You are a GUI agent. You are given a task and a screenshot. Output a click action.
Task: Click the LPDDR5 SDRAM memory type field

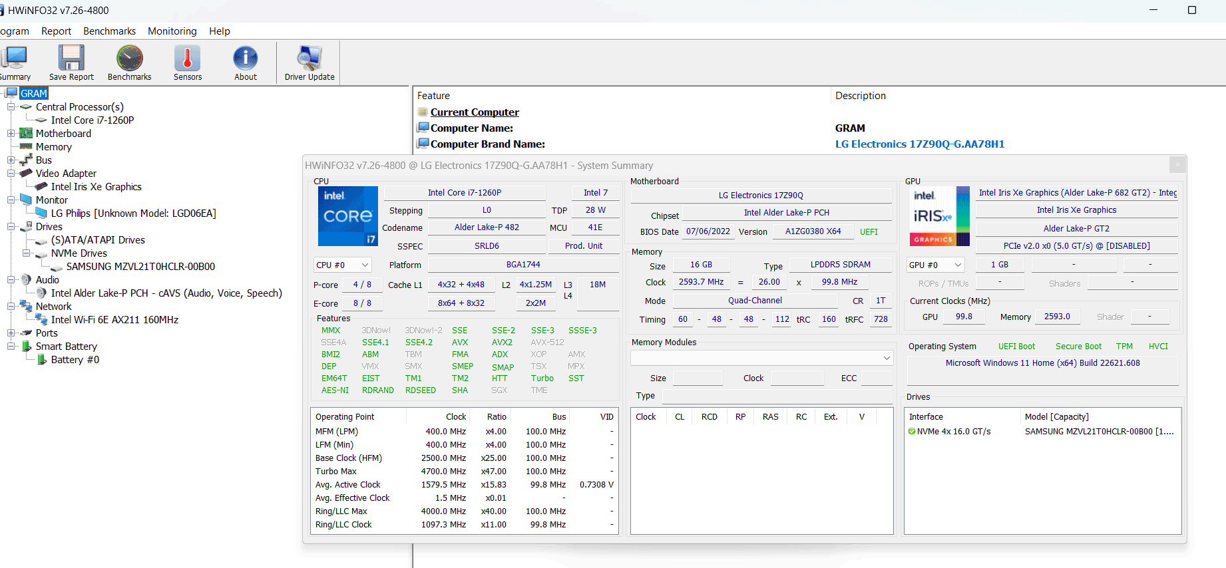[x=840, y=265]
